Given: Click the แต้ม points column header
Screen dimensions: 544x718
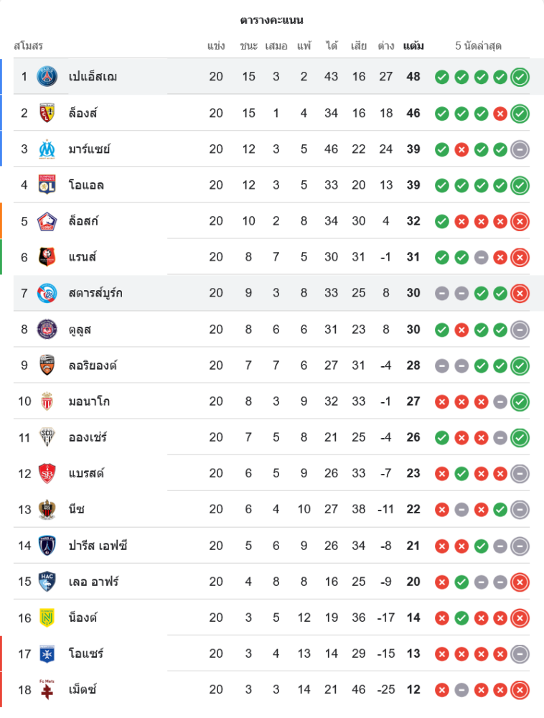Looking at the screenshot, I should tap(413, 46).
